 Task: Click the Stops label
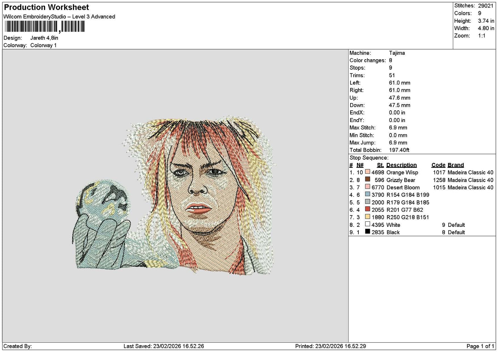tap(357, 68)
